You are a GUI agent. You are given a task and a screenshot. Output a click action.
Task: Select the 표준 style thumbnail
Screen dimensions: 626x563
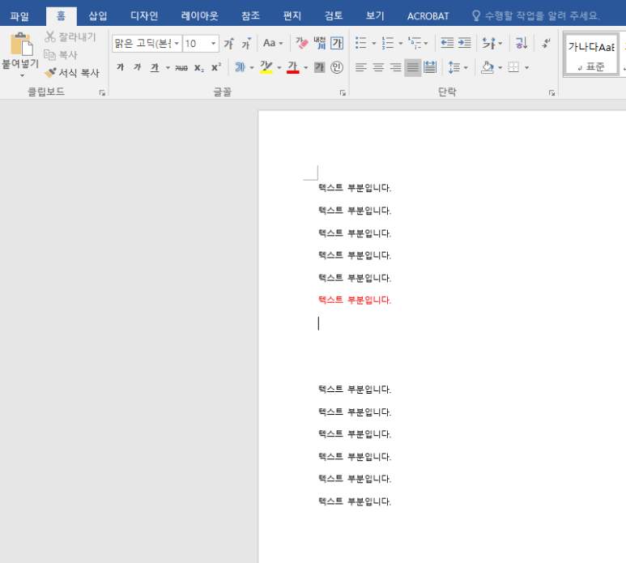coord(591,55)
